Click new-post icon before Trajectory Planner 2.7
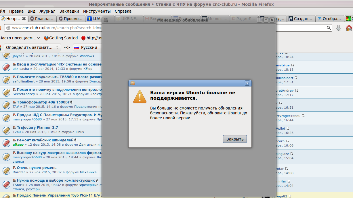Viewport: 353px width, 198px height. coord(14,128)
